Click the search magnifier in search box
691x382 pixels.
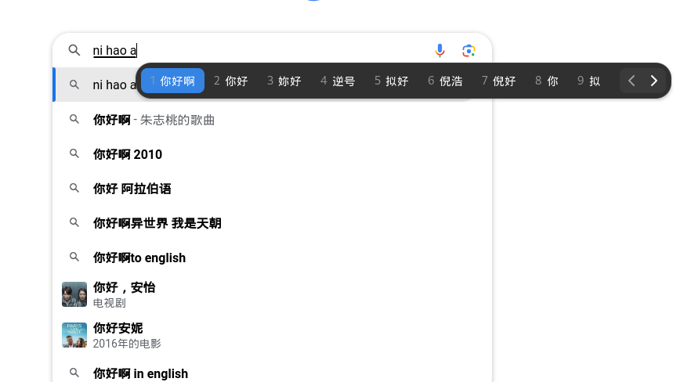(x=74, y=50)
